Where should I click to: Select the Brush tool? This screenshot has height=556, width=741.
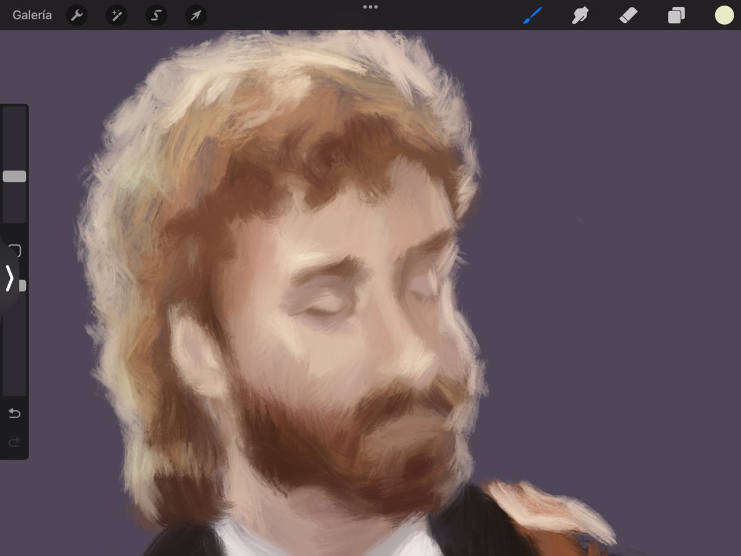pos(532,15)
